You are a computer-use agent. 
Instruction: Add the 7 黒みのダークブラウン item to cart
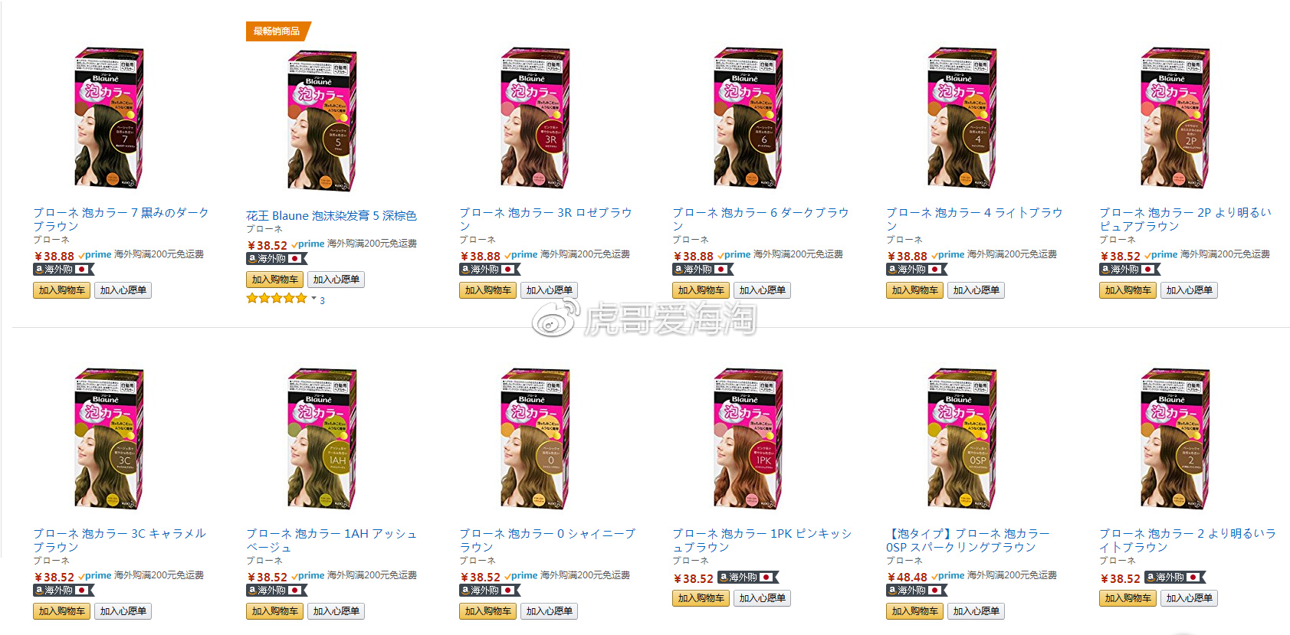coord(61,290)
